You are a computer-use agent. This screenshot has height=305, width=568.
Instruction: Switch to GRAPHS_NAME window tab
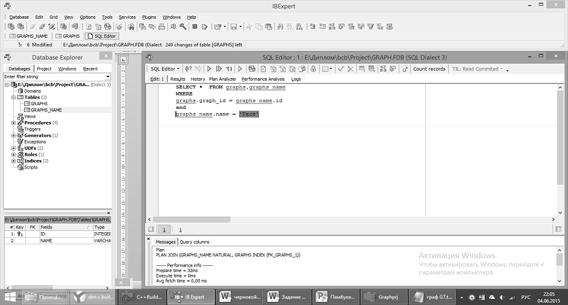click(x=29, y=36)
